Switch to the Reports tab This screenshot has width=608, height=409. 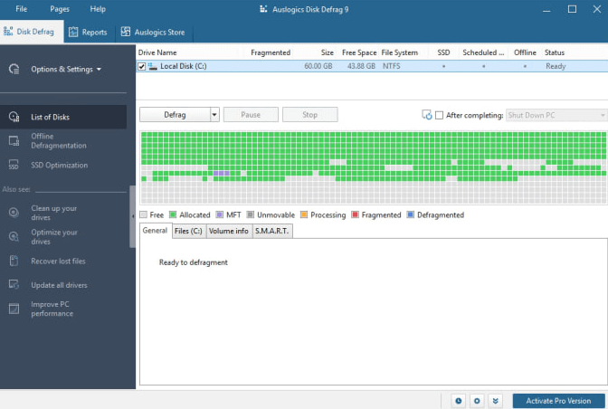88,33
